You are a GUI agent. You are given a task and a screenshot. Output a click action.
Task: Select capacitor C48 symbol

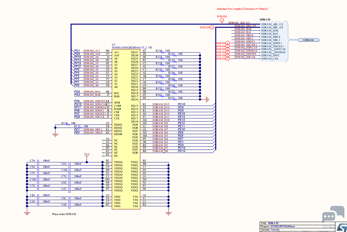[69, 206]
